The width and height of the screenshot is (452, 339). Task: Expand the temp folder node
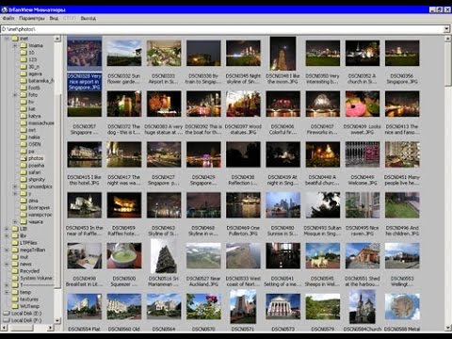coord(7,292)
